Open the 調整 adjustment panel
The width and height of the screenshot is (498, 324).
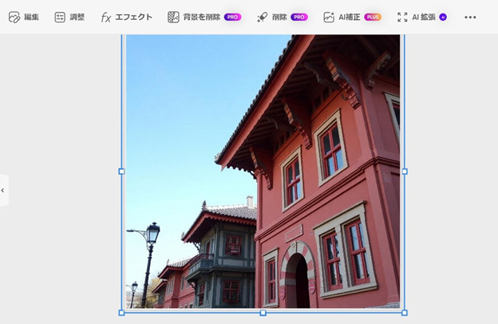(69, 17)
